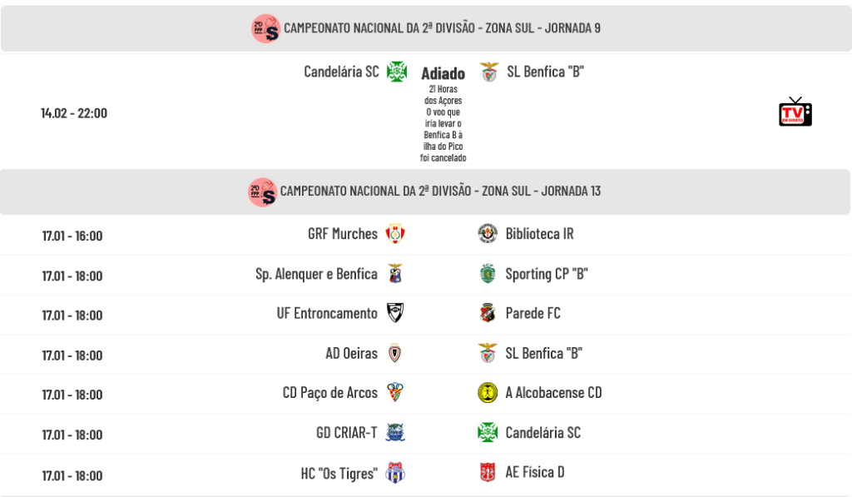Open the UF Entroncamento team link

click(x=327, y=313)
